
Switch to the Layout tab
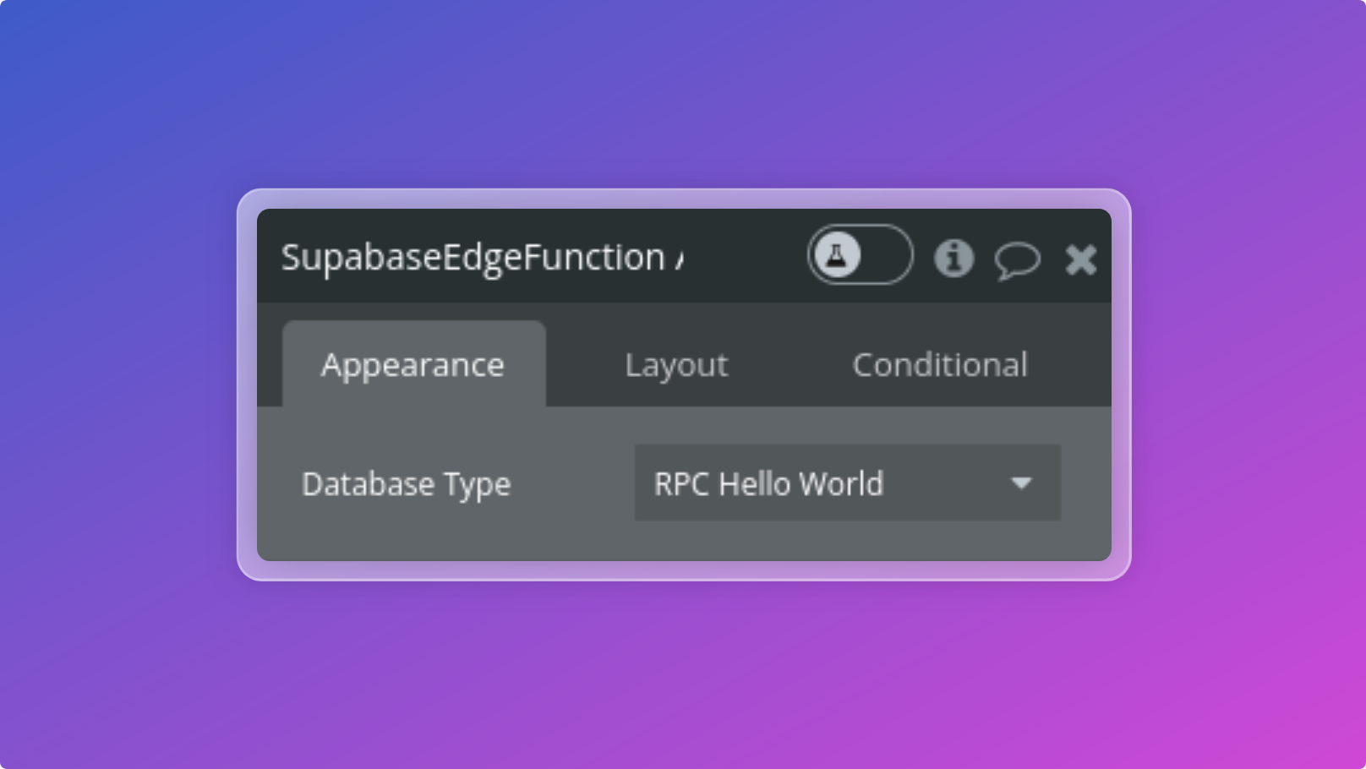pos(676,364)
